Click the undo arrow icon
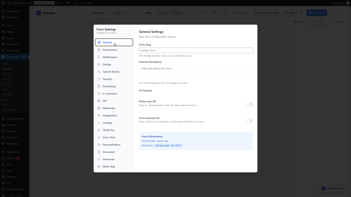This screenshot has width=351, height=197. (x=74, y=13)
